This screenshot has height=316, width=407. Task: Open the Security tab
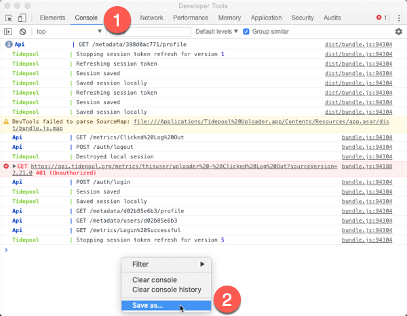click(x=303, y=18)
